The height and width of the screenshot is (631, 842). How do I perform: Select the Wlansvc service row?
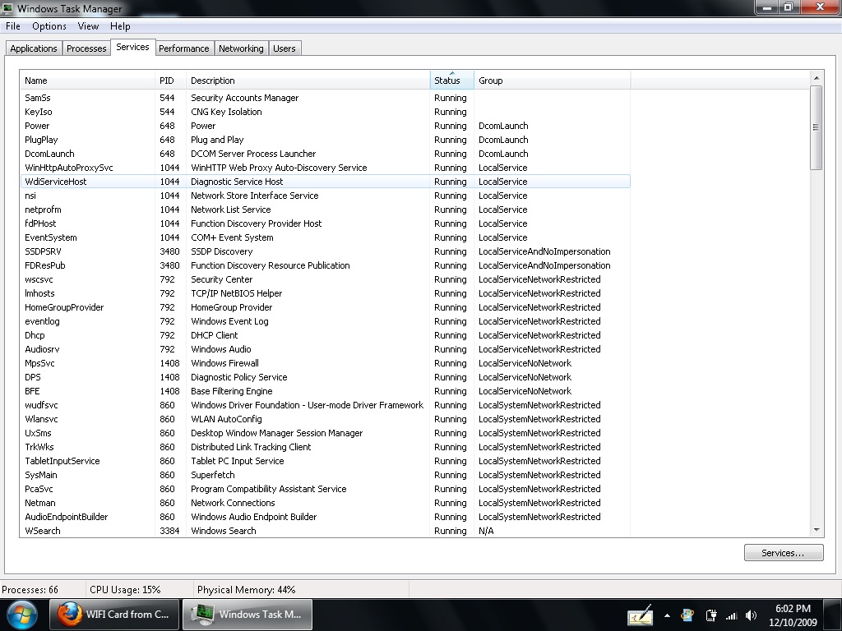pyautogui.click(x=325, y=418)
